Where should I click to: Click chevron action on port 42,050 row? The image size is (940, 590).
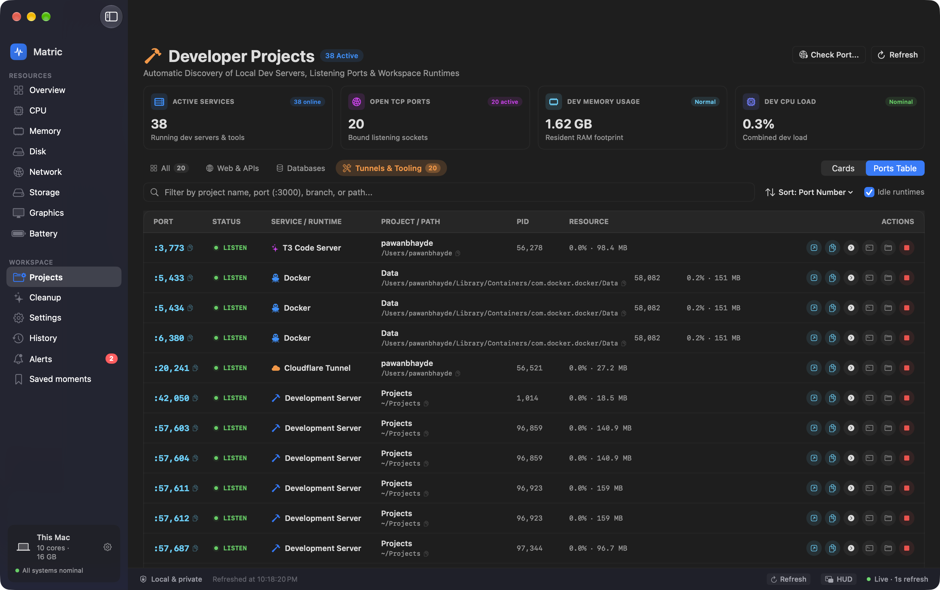851,398
